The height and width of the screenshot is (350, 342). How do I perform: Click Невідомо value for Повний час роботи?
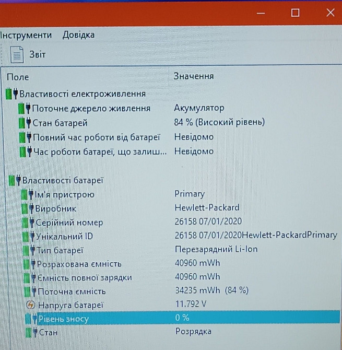click(x=194, y=137)
